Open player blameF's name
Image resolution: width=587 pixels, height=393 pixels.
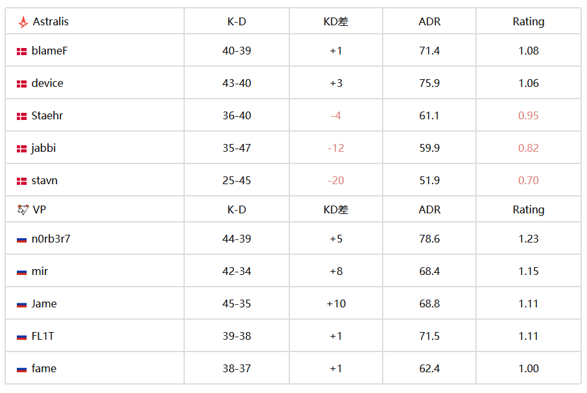click(x=49, y=51)
